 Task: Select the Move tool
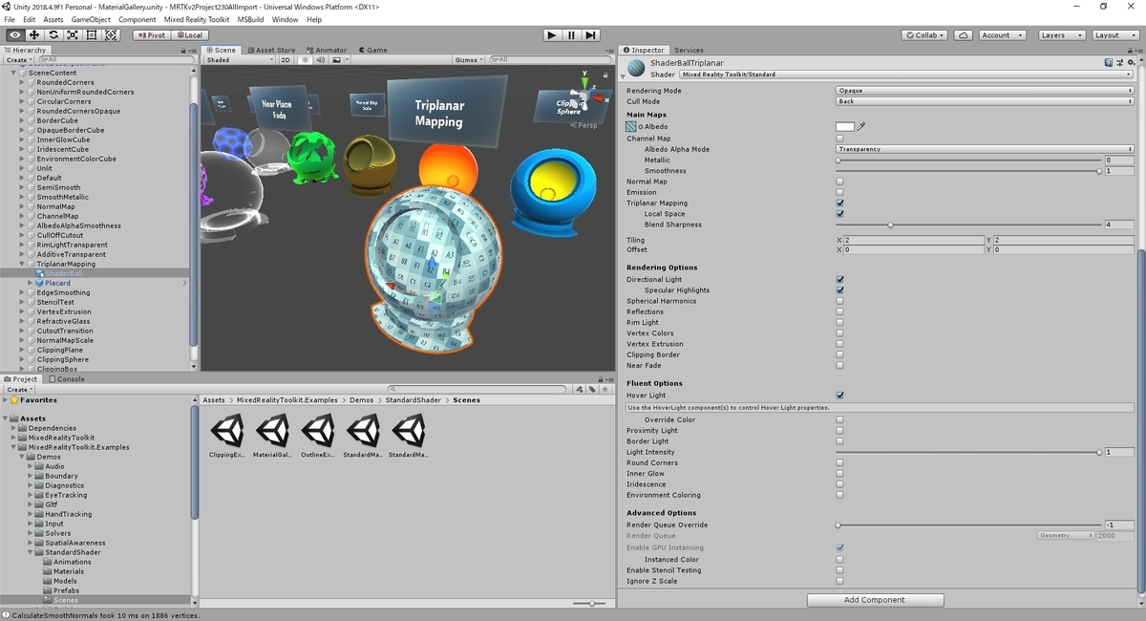34,34
